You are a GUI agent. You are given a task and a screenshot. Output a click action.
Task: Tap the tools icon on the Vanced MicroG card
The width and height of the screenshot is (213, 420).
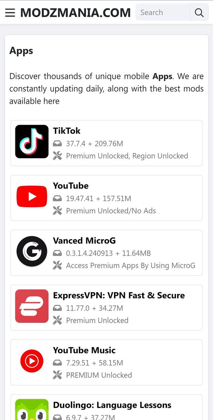click(58, 265)
